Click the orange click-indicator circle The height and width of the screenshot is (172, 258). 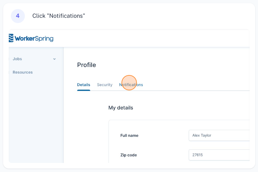tap(129, 83)
